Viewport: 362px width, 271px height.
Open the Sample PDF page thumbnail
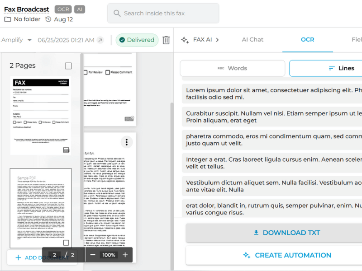(41, 208)
